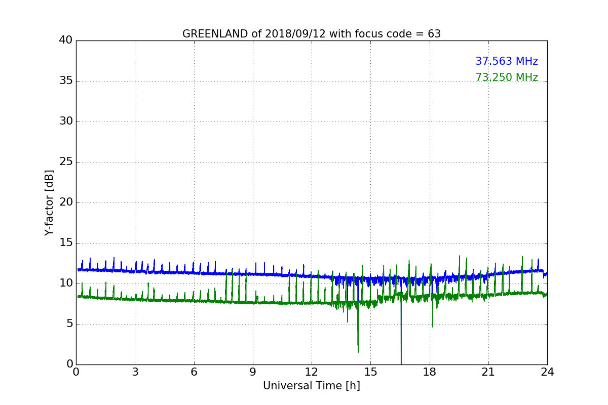Click y-axis tick label 30
Image resolution: width=608 pixels, height=405 pixels.
pos(65,121)
